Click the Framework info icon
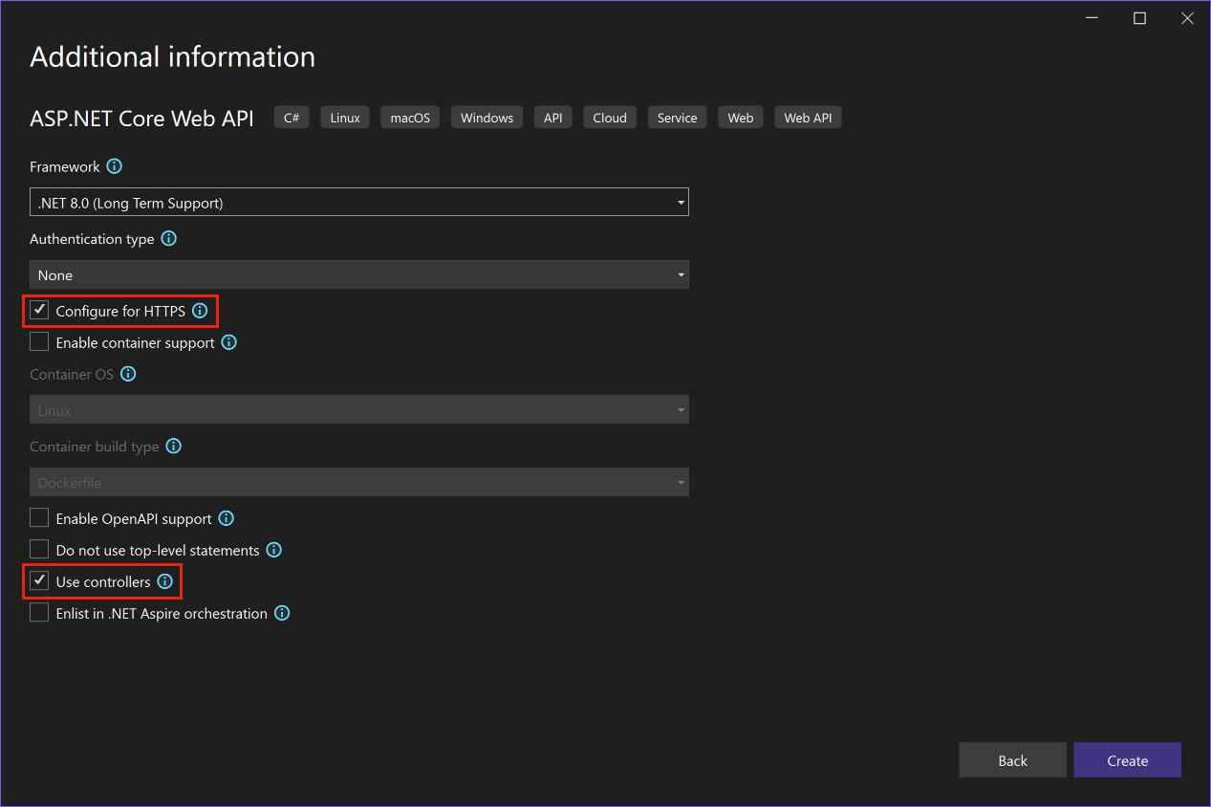This screenshot has width=1211, height=807. click(x=114, y=166)
